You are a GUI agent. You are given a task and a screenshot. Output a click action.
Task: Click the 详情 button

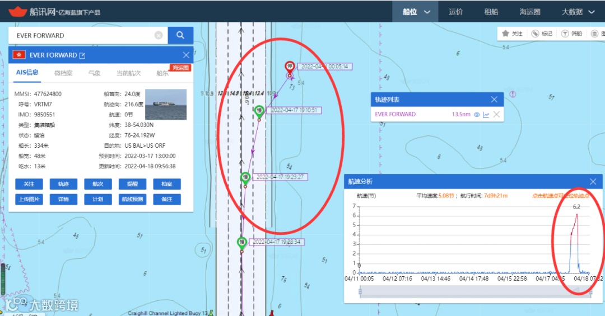(x=63, y=199)
